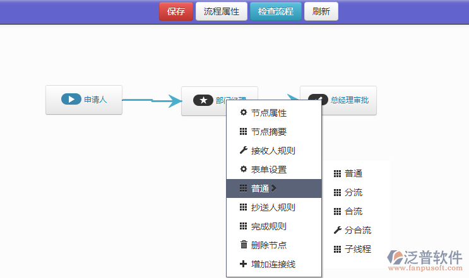Select the arrow connecting 申请人 to 部门经理
Viewport: 469px width, 278px height.
pos(152,101)
